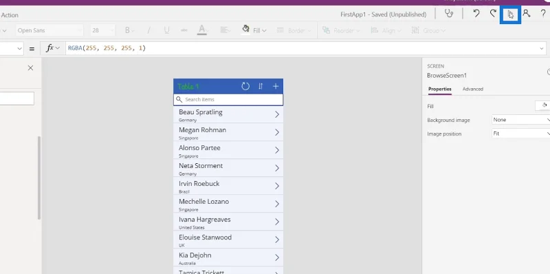This screenshot has height=274, width=550.
Task: Open the Open Sans font dropdown
Action: point(49,30)
